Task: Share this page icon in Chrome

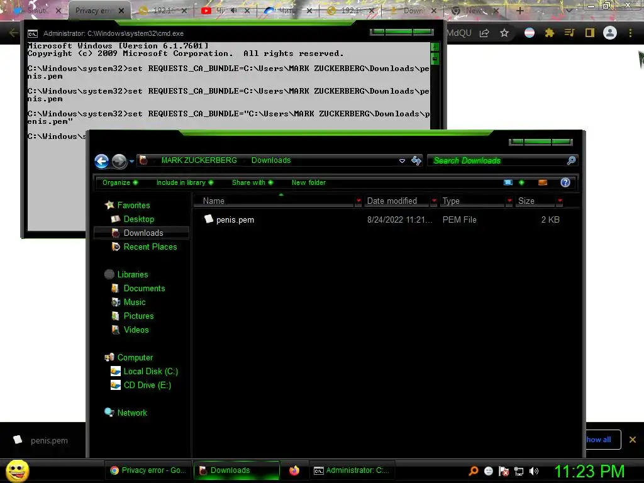Action: 484,33
